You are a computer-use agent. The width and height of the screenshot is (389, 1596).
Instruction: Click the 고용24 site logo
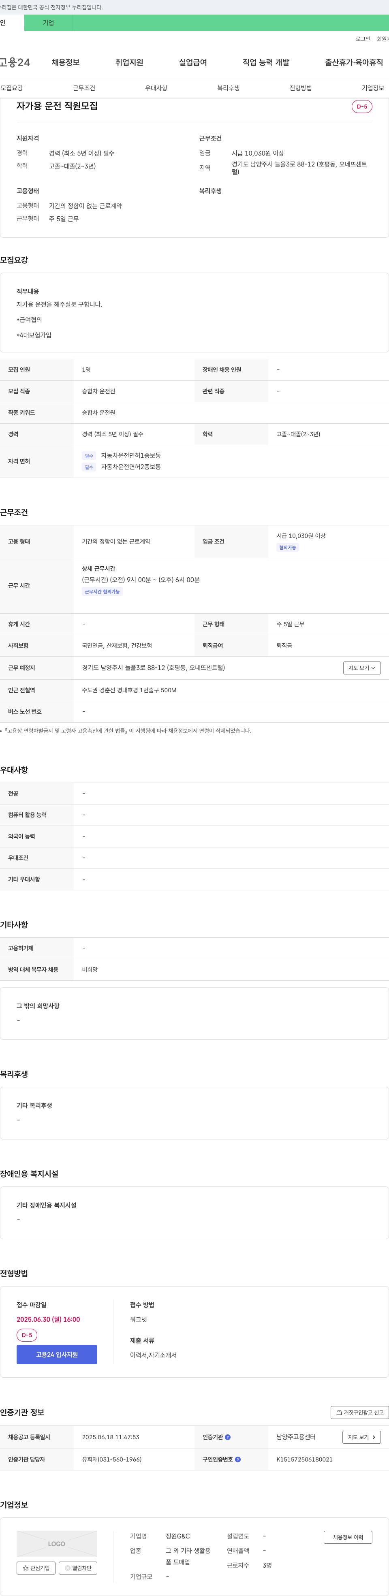point(15,62)
